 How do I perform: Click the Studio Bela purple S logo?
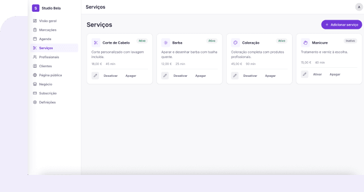36,8
